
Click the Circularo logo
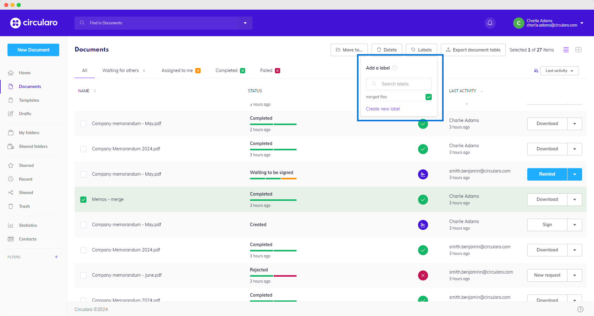[34, 23]
